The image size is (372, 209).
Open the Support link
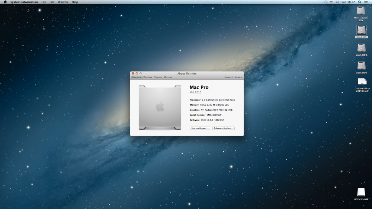[228, 77]
